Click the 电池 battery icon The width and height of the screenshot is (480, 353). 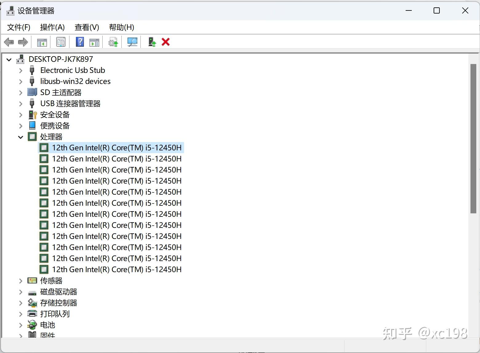32,325
